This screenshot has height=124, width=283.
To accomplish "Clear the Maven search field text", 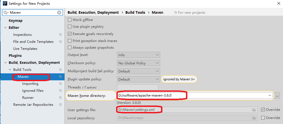I will (x=59, y=13).
